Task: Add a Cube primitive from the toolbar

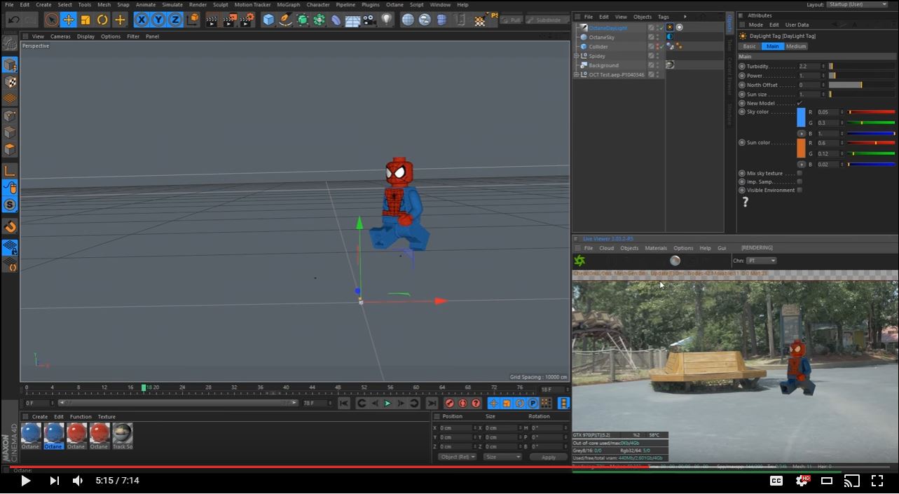Action: point(268,20)
